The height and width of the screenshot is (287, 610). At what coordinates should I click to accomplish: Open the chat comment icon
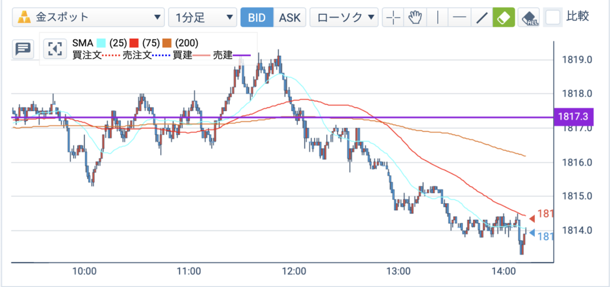point(23,49)
